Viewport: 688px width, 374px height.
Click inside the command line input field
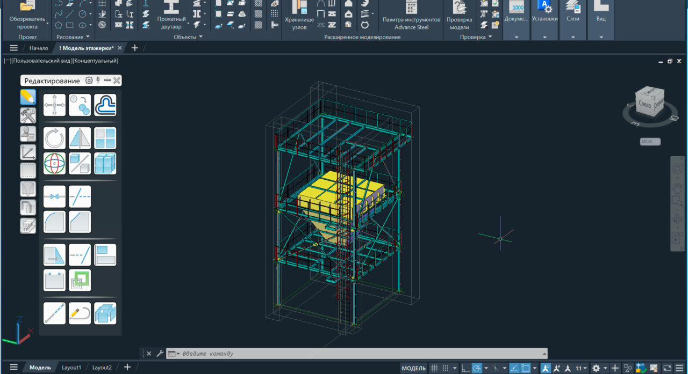(x=322, y=353)
